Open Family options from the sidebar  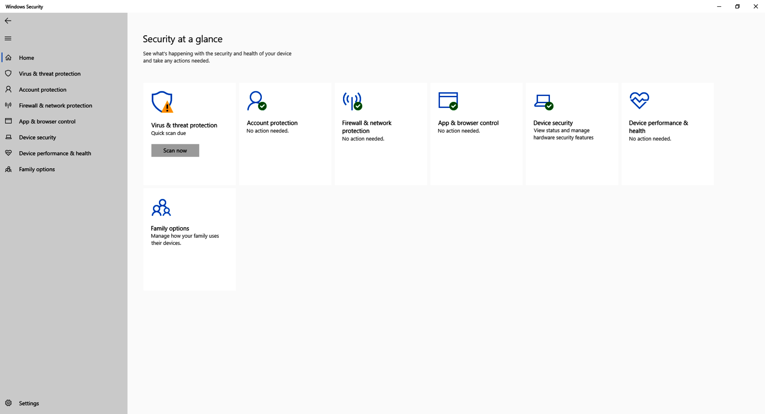click(x=37, y=169)
